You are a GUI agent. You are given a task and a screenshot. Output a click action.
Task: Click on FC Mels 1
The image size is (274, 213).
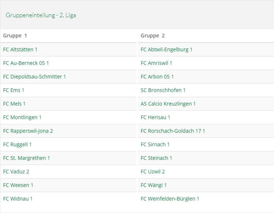click(14, 104)
